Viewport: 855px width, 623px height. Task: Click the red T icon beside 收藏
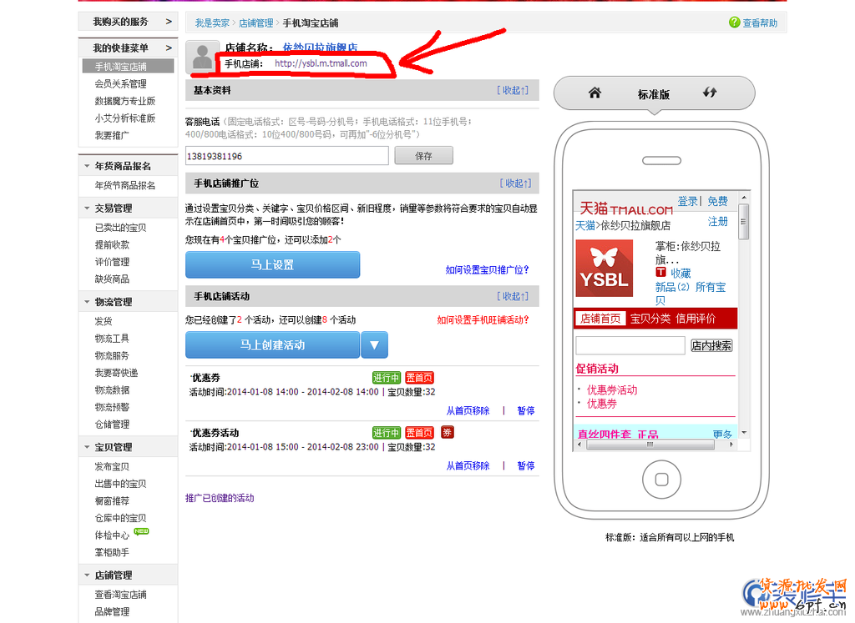pos(660,272)
